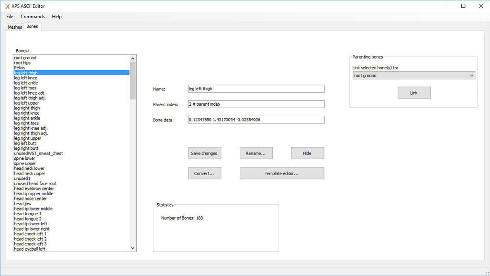Select 'head cheek left 2' bone
This screenshot has width=490, height=276.
tap(71, 239)
